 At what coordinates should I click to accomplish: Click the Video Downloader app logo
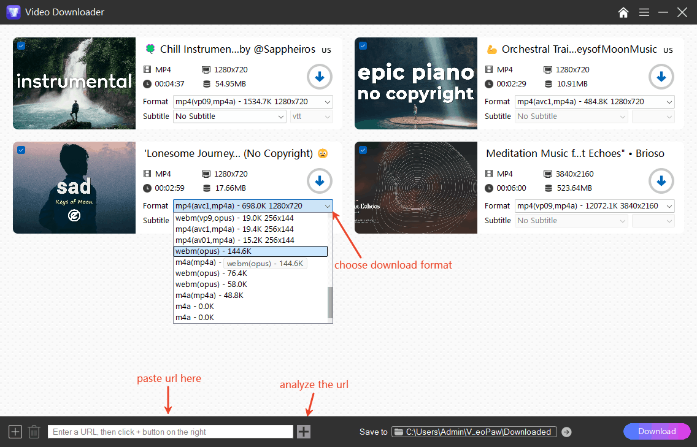pyautogui.click(x=13, y=12)
